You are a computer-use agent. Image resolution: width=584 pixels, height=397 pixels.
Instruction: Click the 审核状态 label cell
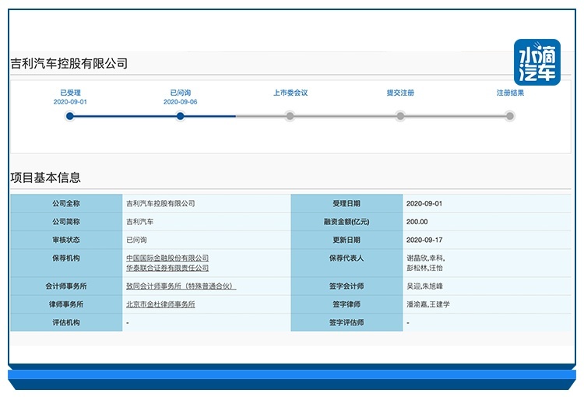66,240
